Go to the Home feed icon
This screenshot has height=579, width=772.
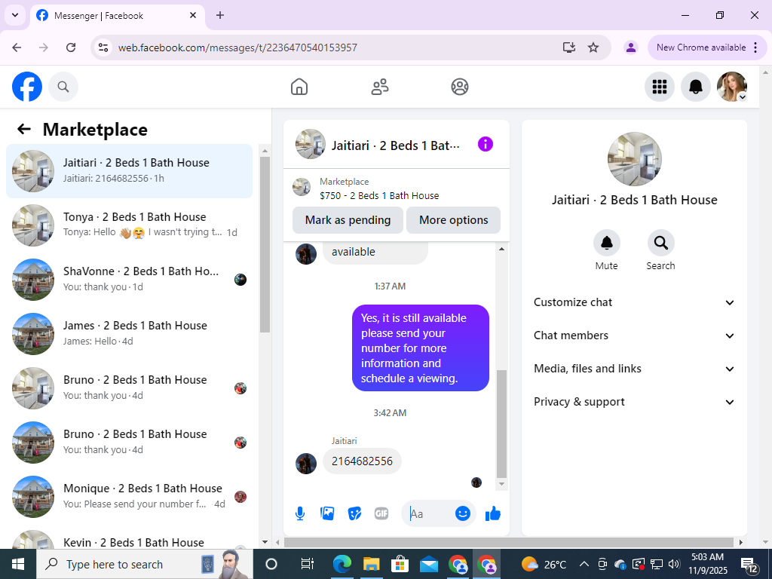coord(299,87)
